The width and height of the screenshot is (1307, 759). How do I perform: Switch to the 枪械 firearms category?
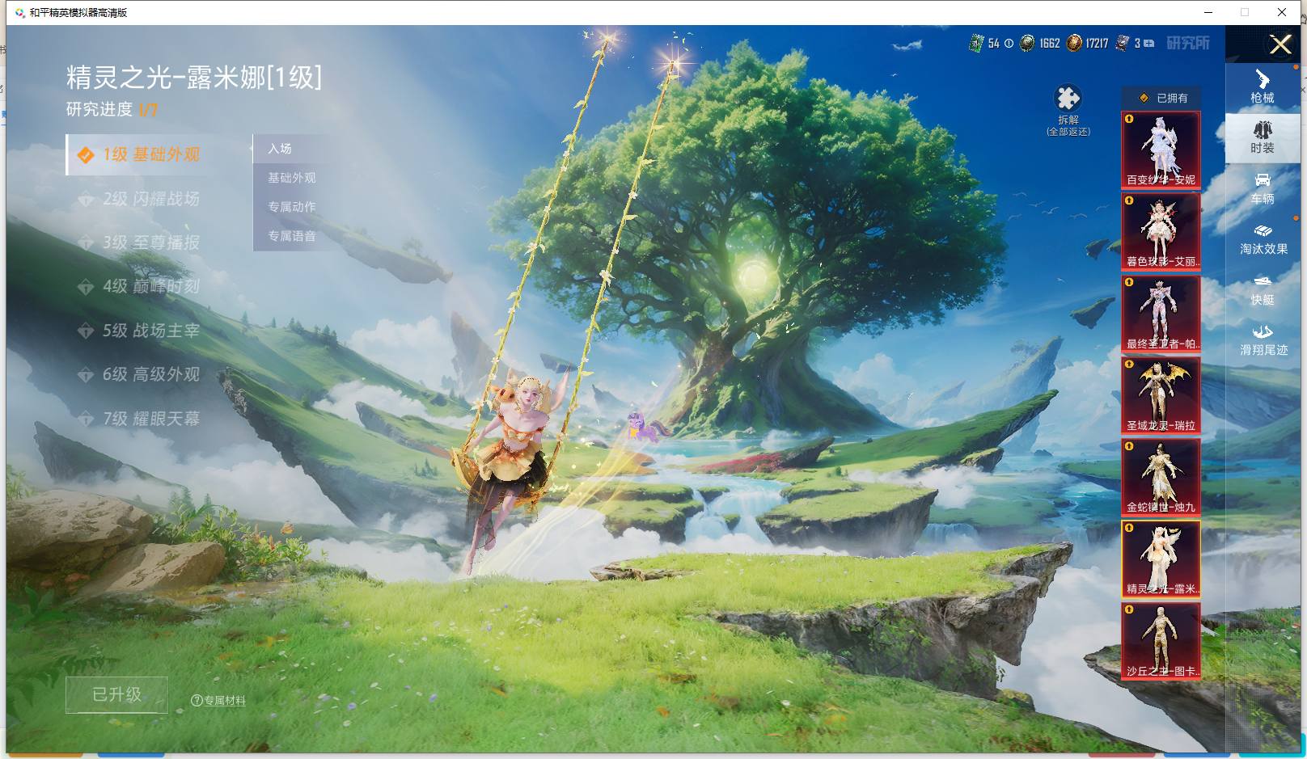click(x=1263, y=87)
